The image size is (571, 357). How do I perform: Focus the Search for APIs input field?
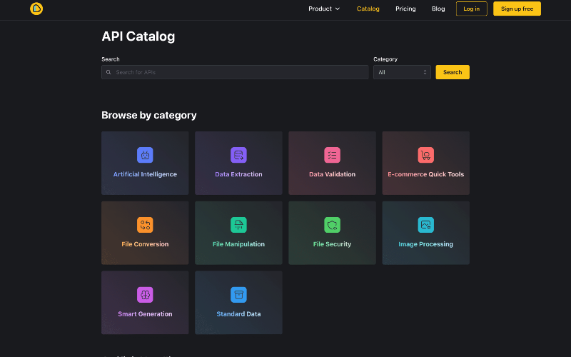click(x=235, y=72)
